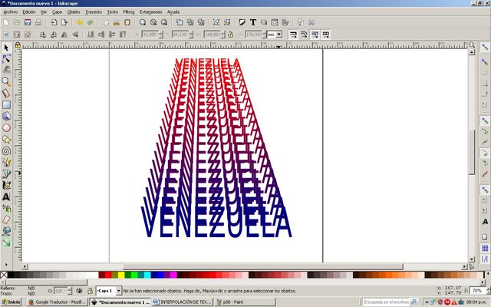The height and width of the screenshot is (307, 491).
Task: Select the Pencil freehand tool
Action: tap(6, 162)
